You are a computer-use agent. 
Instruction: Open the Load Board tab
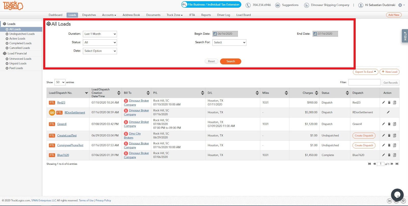244,15
